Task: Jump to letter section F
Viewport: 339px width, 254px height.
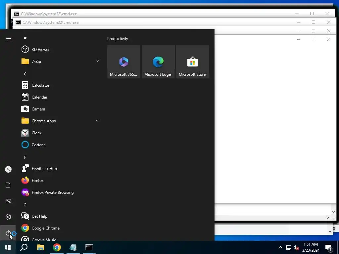Action: [25, 157]
